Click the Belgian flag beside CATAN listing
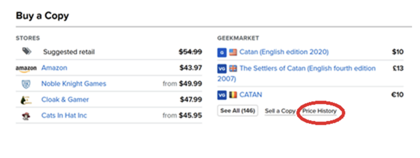The width and height of the screenshot is (420, 158). tap(233, 95)
